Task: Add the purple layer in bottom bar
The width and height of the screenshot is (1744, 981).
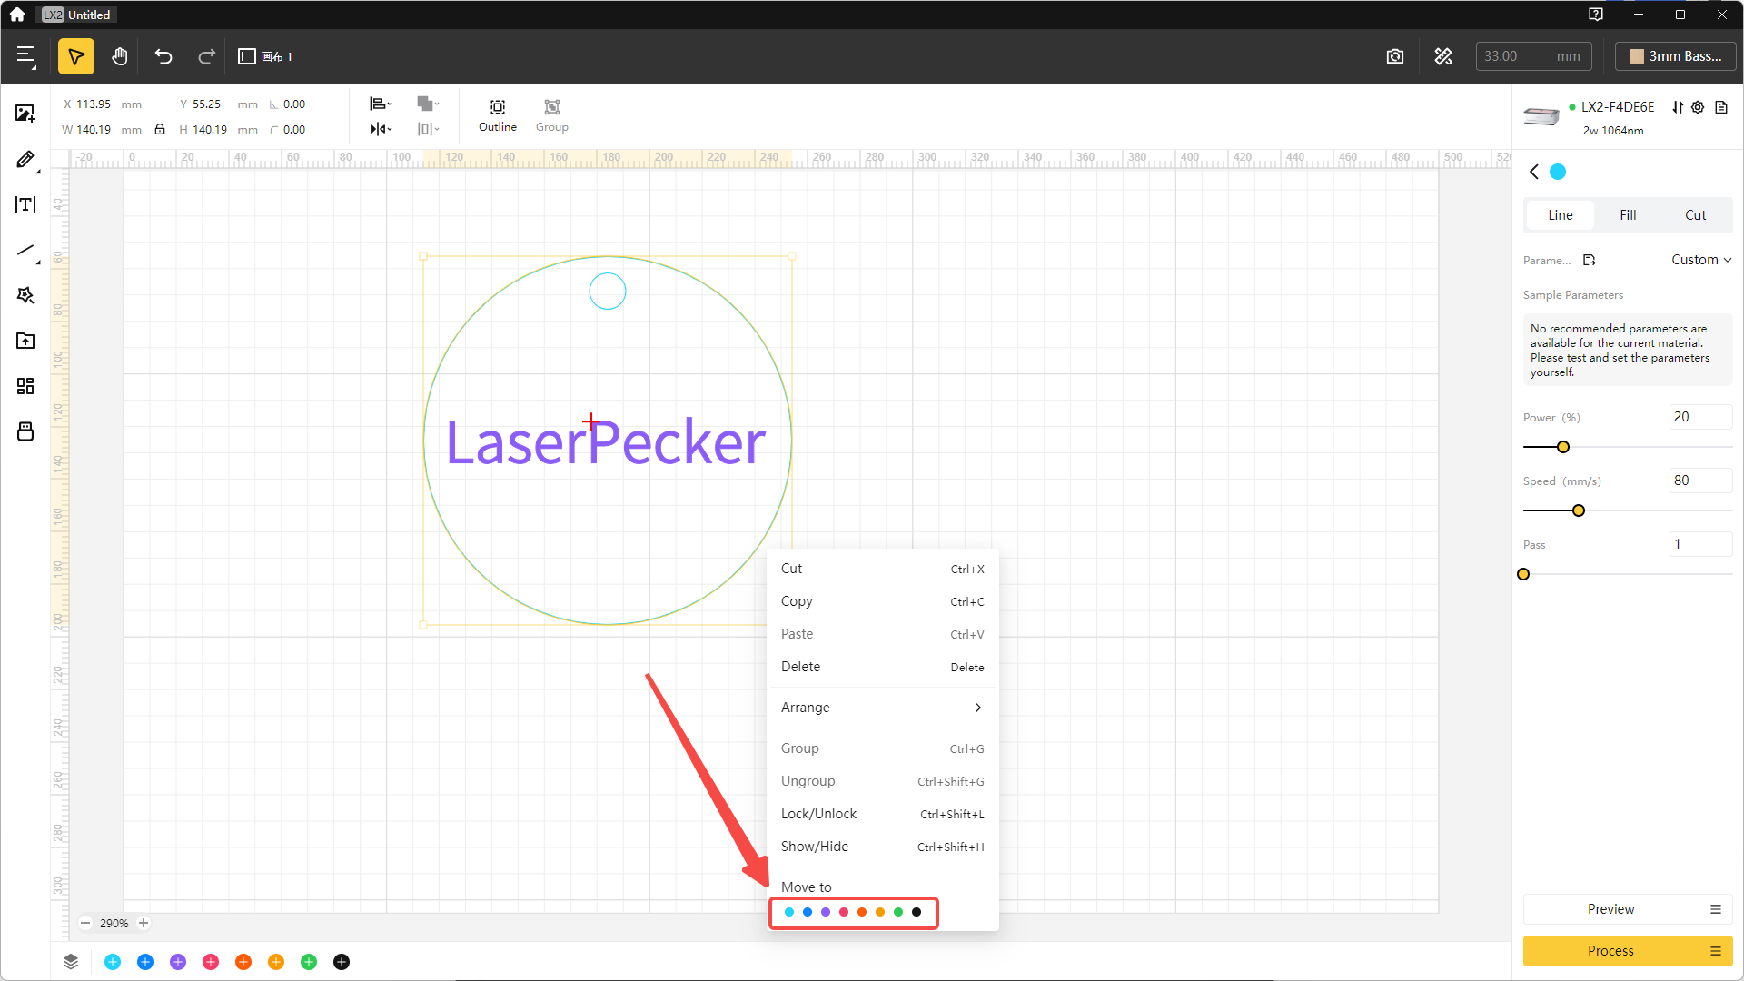Action: 178,962
